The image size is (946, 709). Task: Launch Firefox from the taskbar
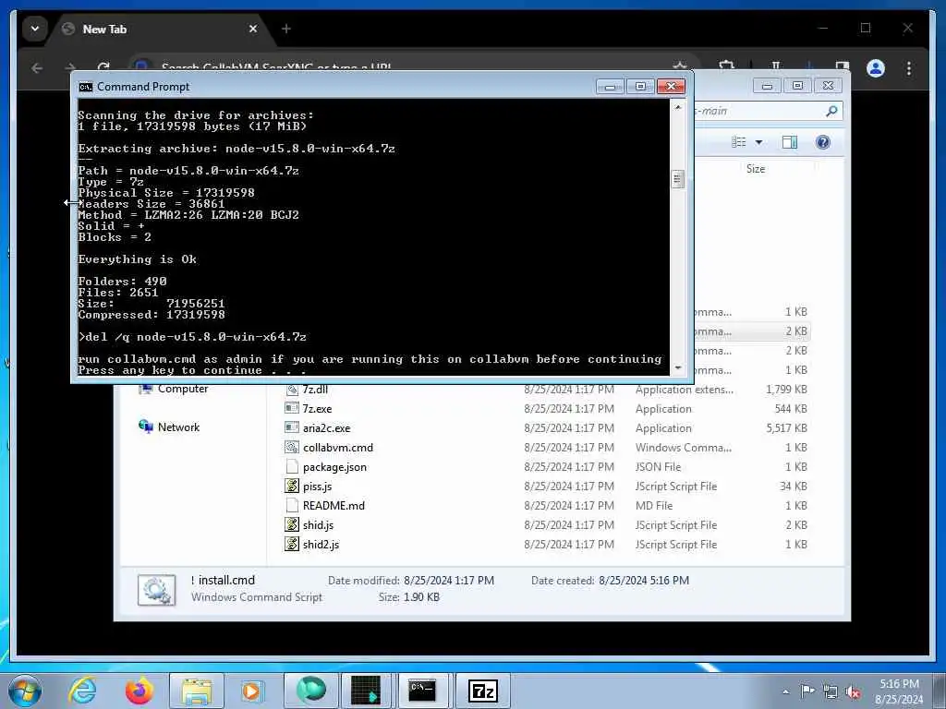pyautogui.click(x=139, y=691)
